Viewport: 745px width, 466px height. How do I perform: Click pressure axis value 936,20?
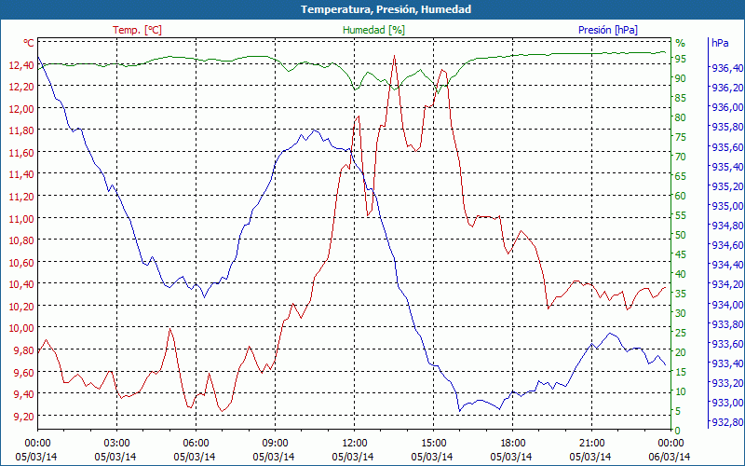[726, 88]
